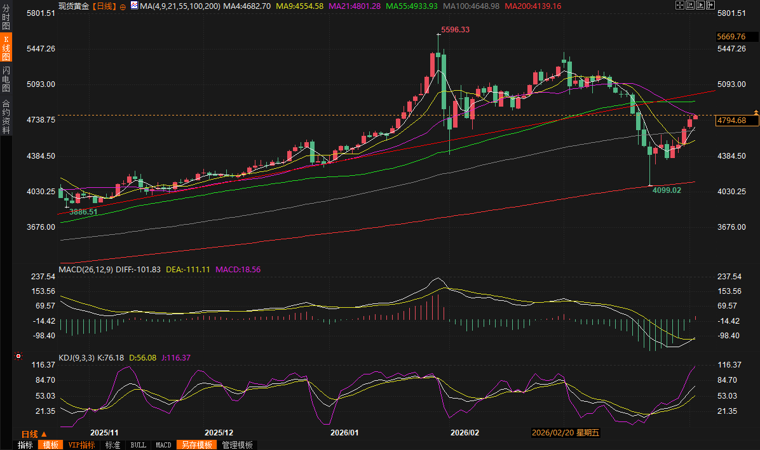Viewport: 760px width, 450px height.
Task: Select the K线图 sidebar tab
Action: (x=6, y=48)
